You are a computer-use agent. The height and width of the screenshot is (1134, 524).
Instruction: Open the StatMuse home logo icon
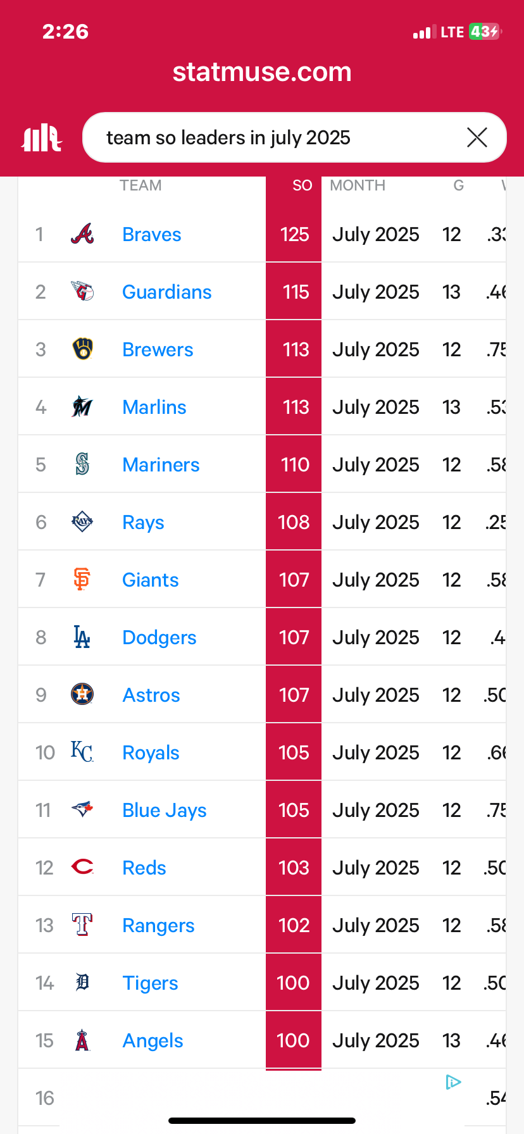tap(41, 137)
